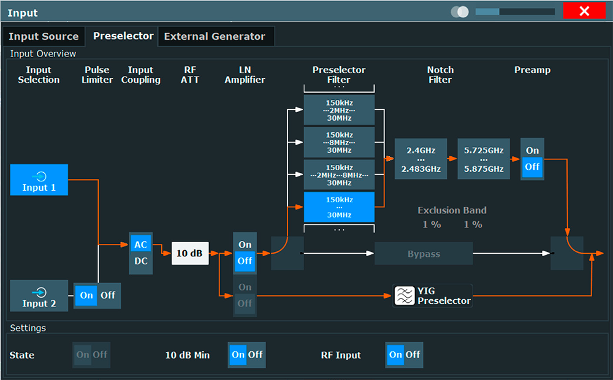Switch to the Input Source tab
This screenshot has height=380, width=613.
pos(44,36)
